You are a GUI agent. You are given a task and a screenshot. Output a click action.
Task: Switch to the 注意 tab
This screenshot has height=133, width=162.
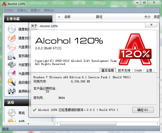pos(149,70)
